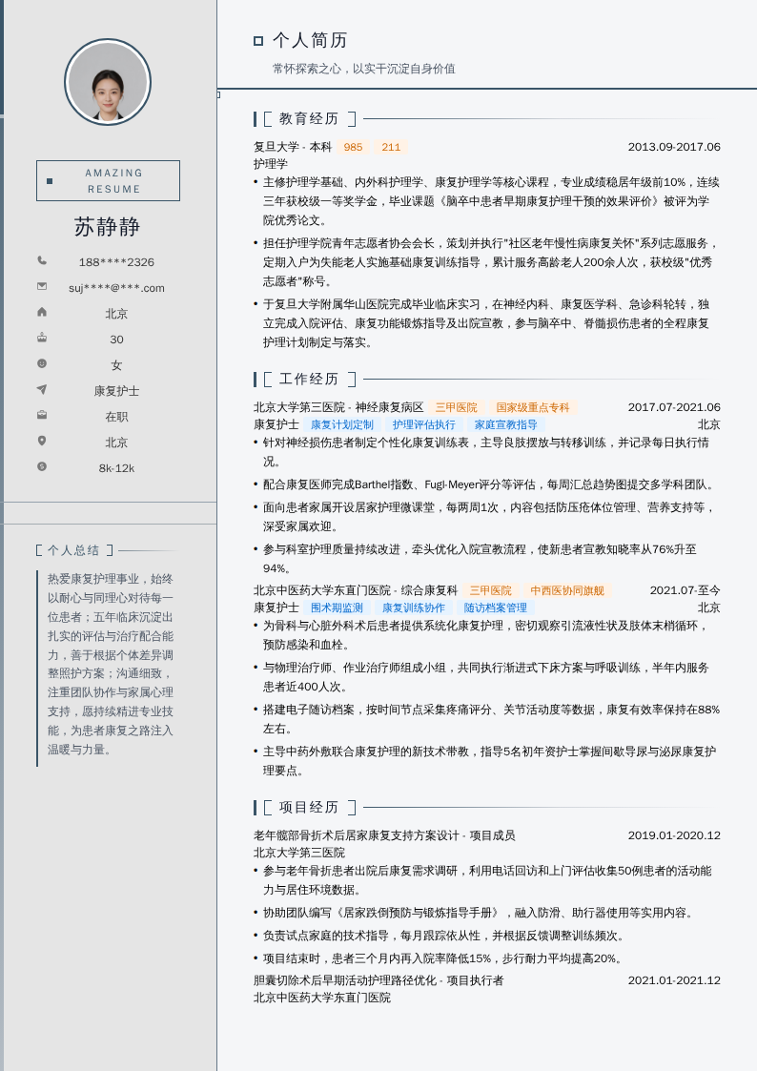
Task: Click the phone icon beside 188****2326
Action: click(x=42, y=260)
